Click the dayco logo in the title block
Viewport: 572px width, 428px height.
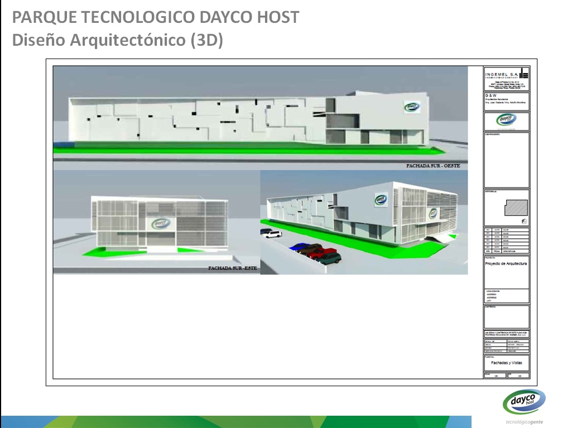[x=506, y=120]
